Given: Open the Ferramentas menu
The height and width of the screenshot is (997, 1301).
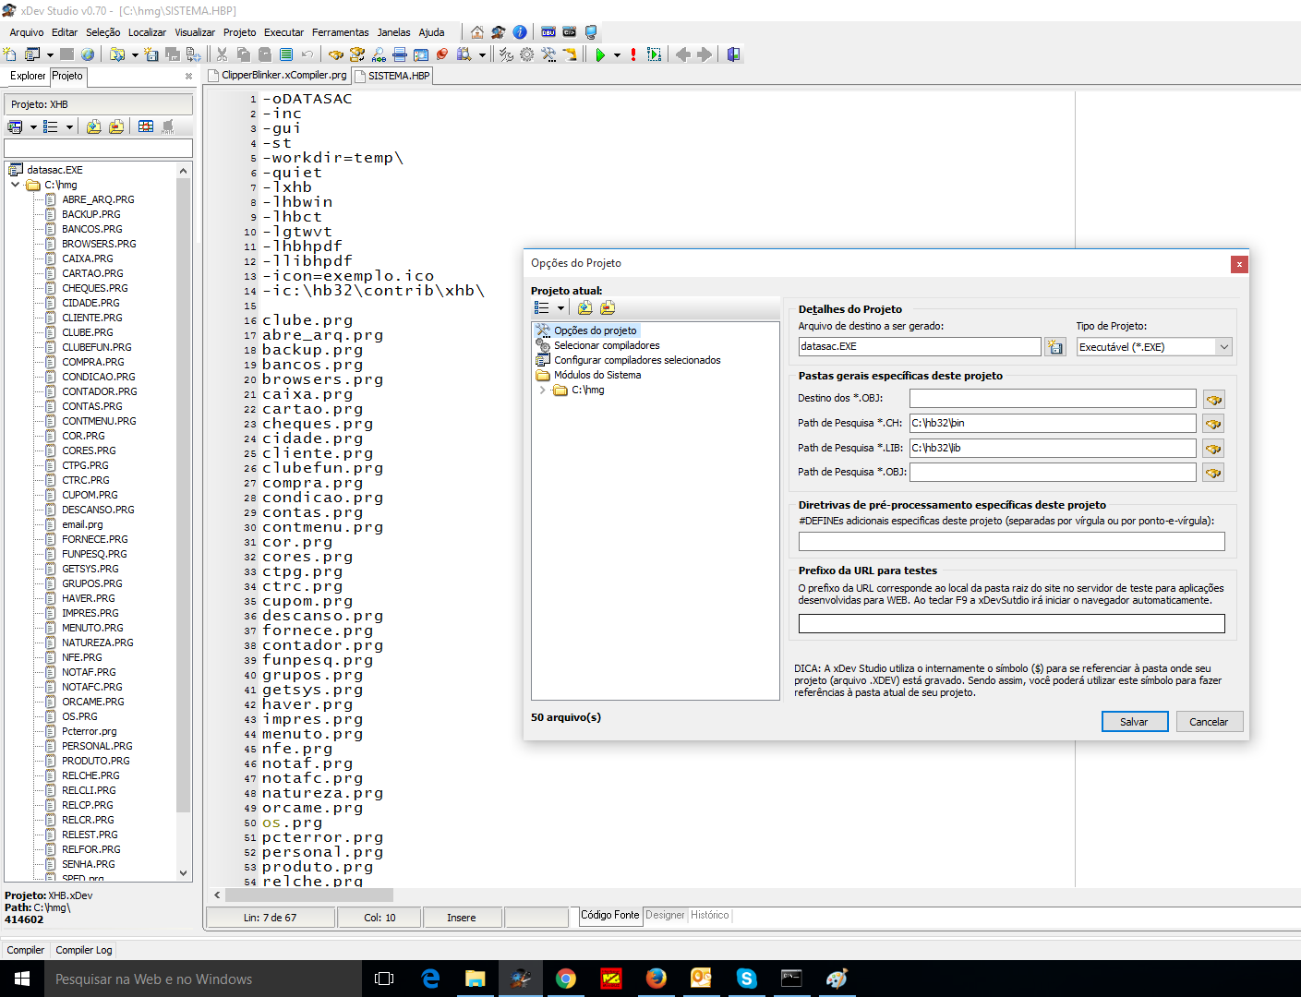Looking at the screenshot, I should click(x=340, y=32).
